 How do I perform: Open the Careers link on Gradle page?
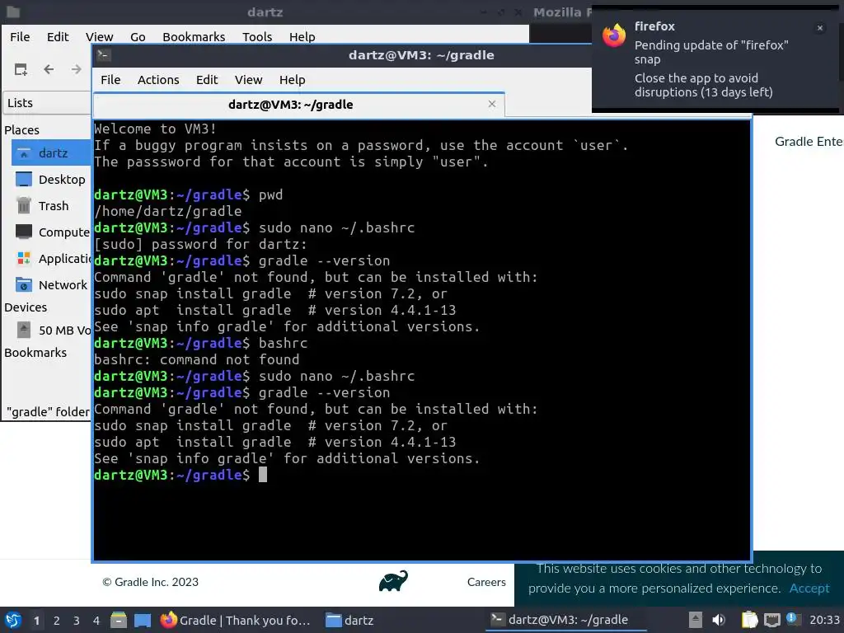(486, 582)
